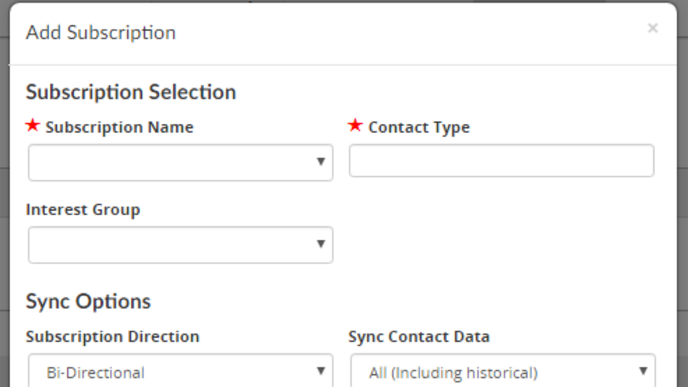
Task: Click the Sync Contact Data dropdown arrow
Action: click(644, 371)
